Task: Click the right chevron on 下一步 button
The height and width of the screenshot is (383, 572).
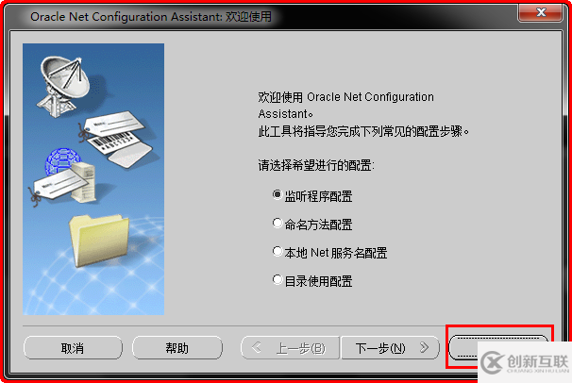Action: tap(424, 347)
